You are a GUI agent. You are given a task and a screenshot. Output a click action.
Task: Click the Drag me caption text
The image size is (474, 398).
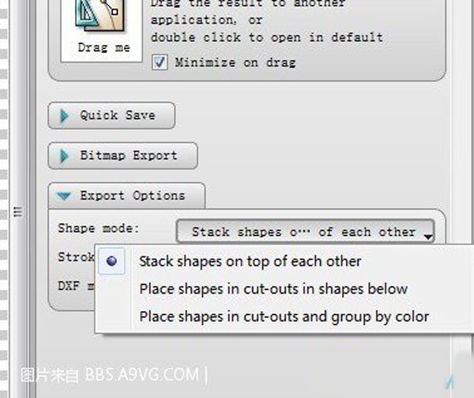[104, 47]
